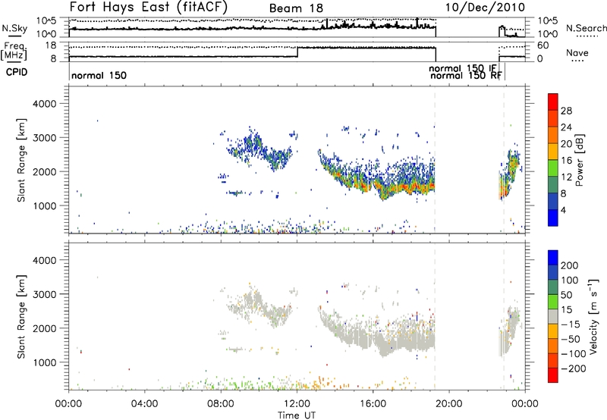Click the '24' Power colorbar tick label
607x420 pixels.
[566, 127]
